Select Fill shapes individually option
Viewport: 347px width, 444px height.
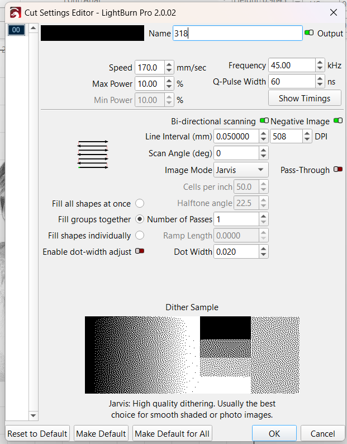click(x=140, y=236)
